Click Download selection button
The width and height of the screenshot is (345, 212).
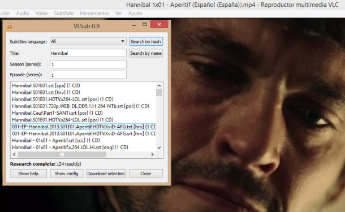[x=106, y=174]
